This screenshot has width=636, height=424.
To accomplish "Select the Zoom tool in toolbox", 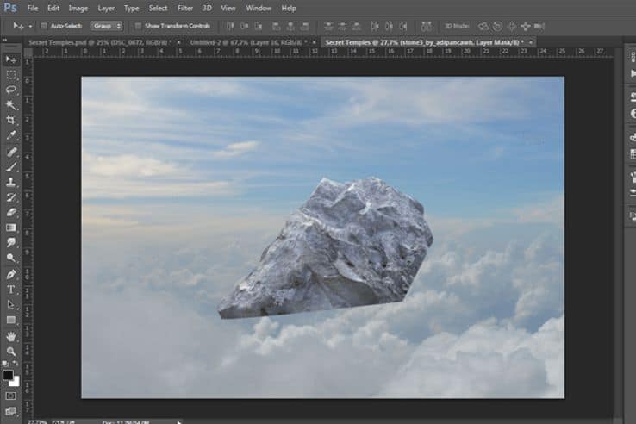I will (11, 352).
